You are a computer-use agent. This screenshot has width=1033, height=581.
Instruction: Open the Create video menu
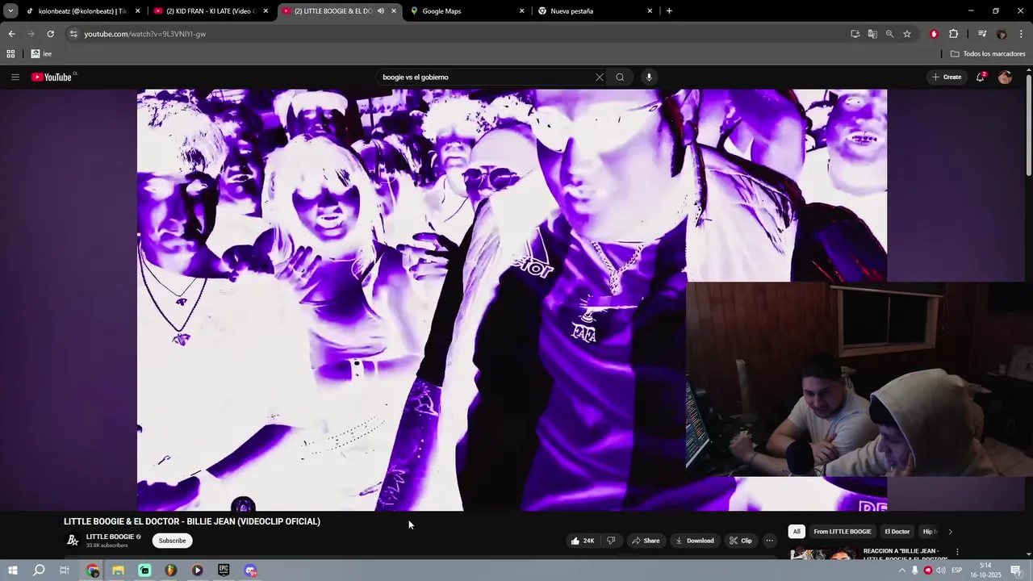point(947,77)
